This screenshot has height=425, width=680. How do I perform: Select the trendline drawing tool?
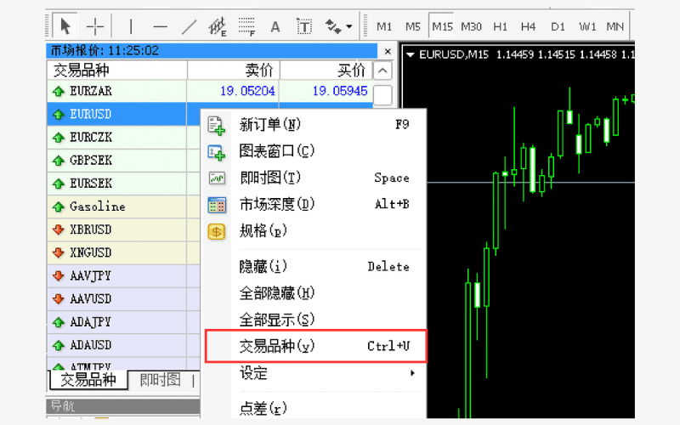pyautogui.click(x=189, y=26)
